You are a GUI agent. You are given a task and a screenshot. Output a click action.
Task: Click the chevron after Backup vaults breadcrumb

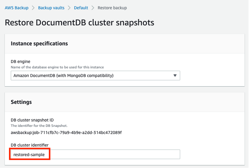coord(69,8)
